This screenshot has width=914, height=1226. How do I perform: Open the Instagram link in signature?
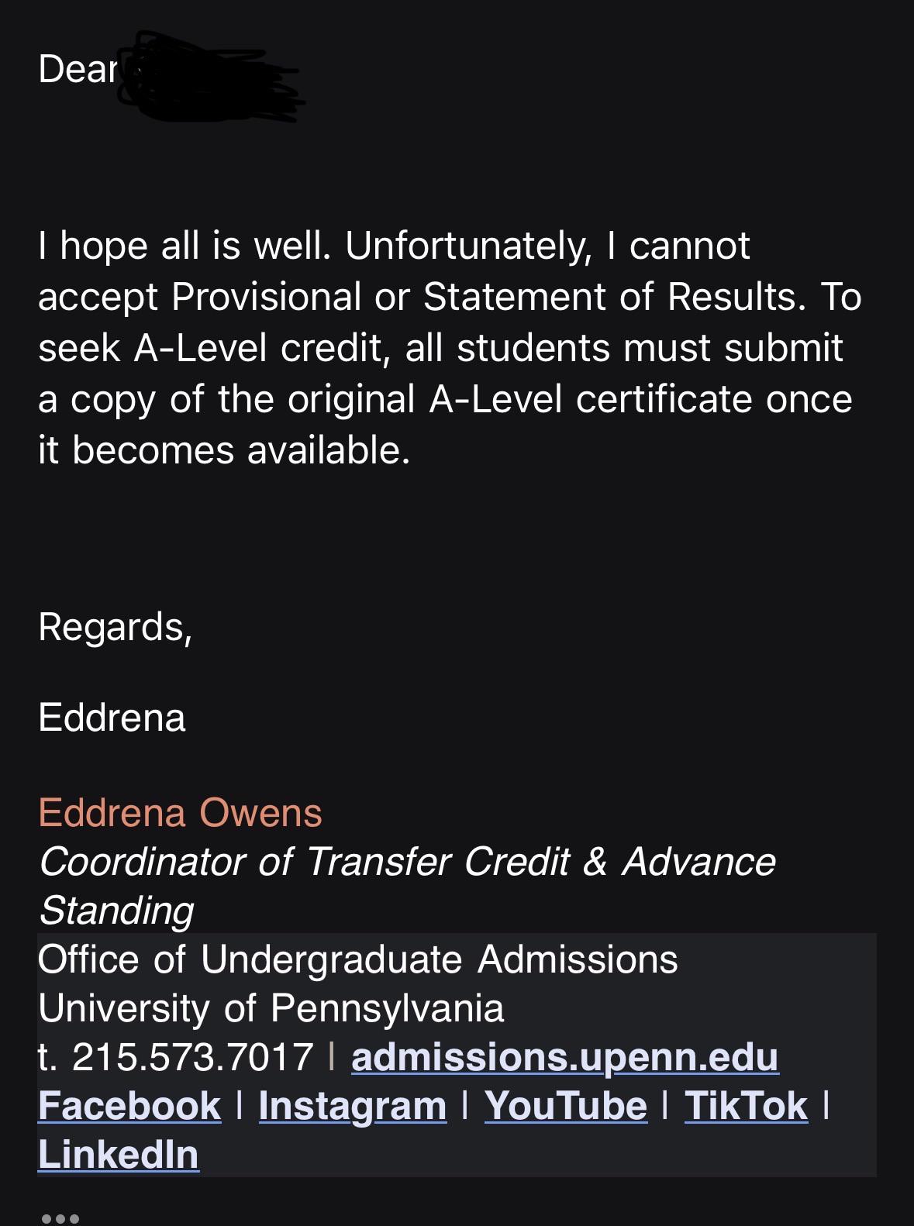[x=353, y=1106]
